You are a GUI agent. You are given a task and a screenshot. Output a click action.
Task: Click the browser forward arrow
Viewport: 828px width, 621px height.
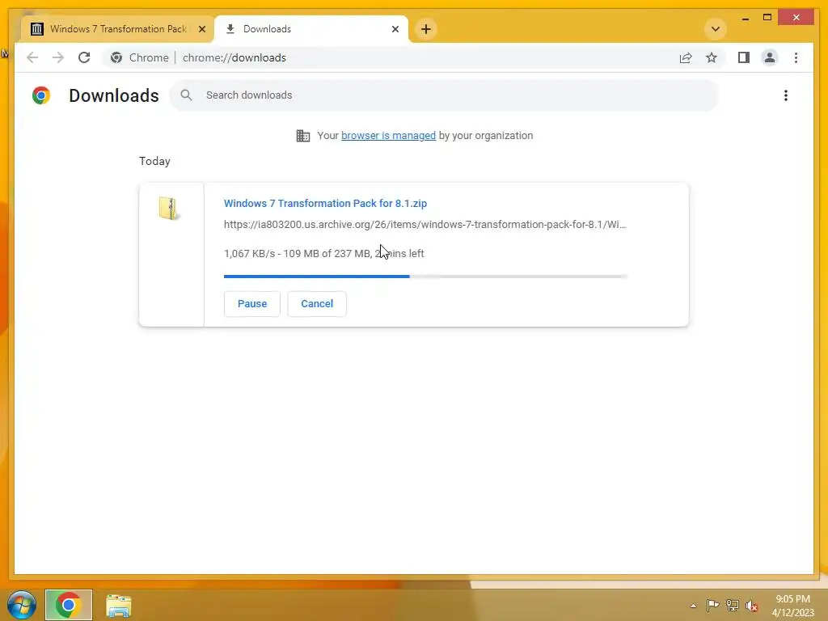58,57
